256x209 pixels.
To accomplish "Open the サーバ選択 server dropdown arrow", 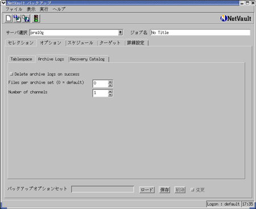I will pyautogui.click(x=120, y=32).
